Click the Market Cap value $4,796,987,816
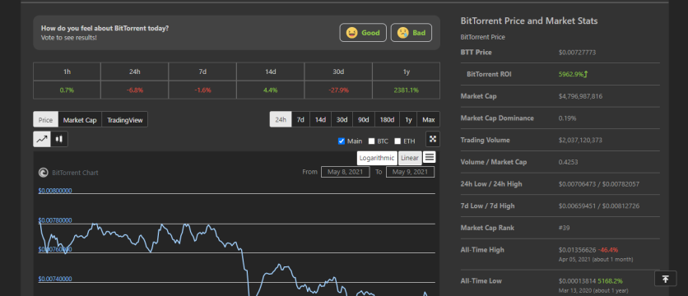The height and width of the screenshot is (296, 688). pos(580,96)
